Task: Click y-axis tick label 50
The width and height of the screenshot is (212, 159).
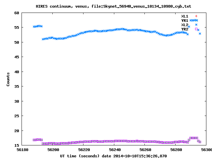Action: pos(17,42)
